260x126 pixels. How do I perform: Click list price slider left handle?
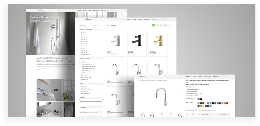[80, 101]
